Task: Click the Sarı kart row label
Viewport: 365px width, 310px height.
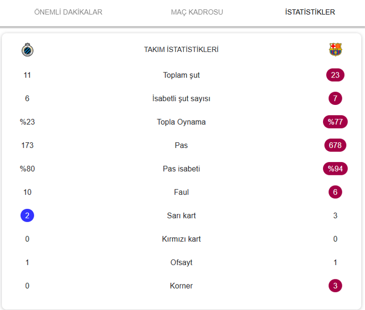Action: [x=181, y=215]
